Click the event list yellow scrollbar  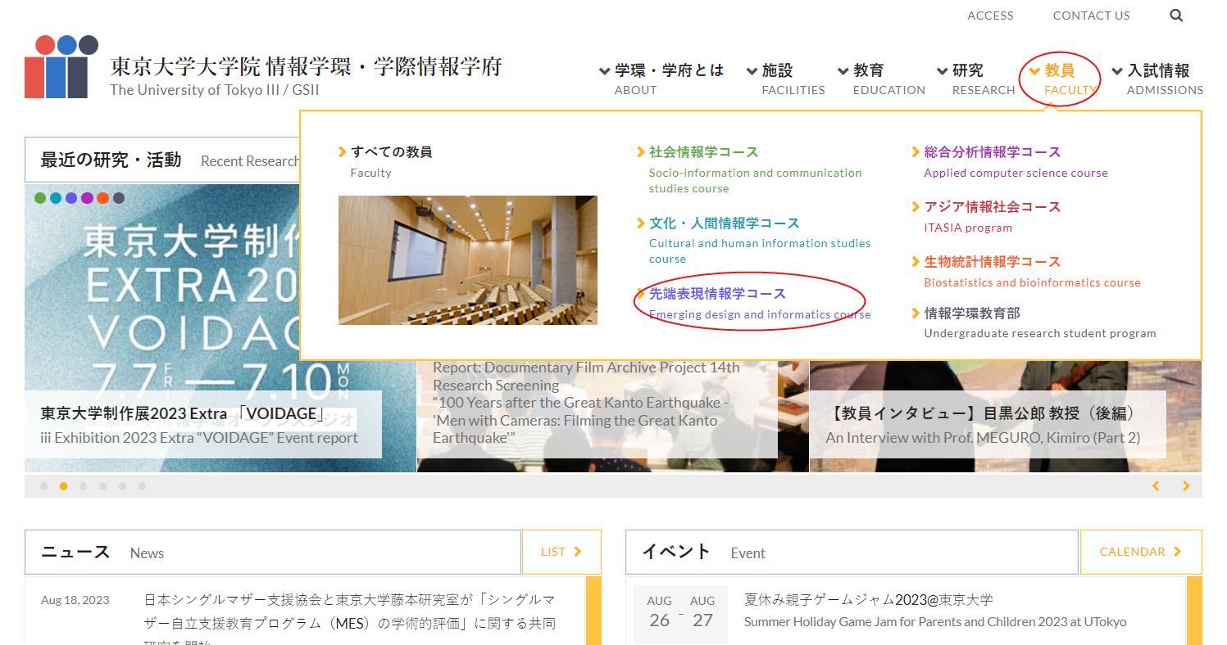(x=1194, y=611)
